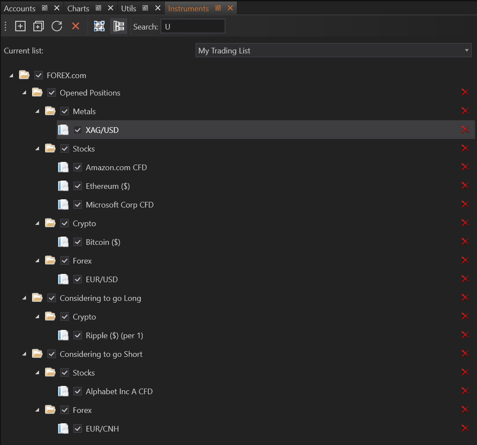Toggle the FOREX.com root checkbox

(39, 76)
